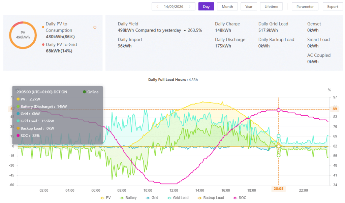Go to the previous day arrow
This screenshot has height=203, width=345.
tap(157, 7)
